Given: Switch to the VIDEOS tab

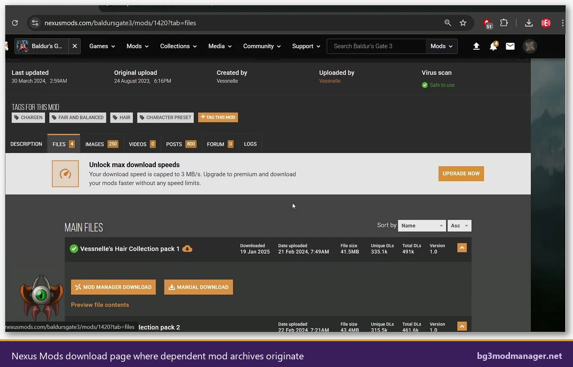Looking at the screenshot, I should (x=142, y=144).
